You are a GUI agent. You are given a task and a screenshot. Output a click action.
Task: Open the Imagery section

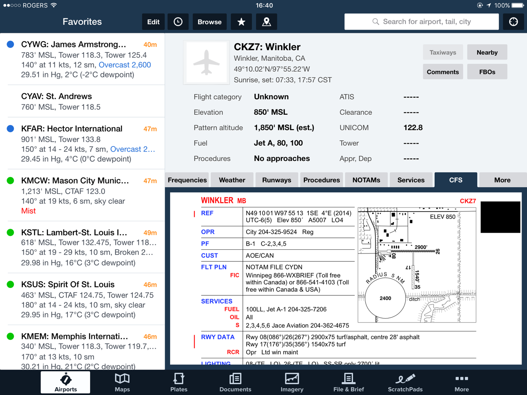coord(292,382)
